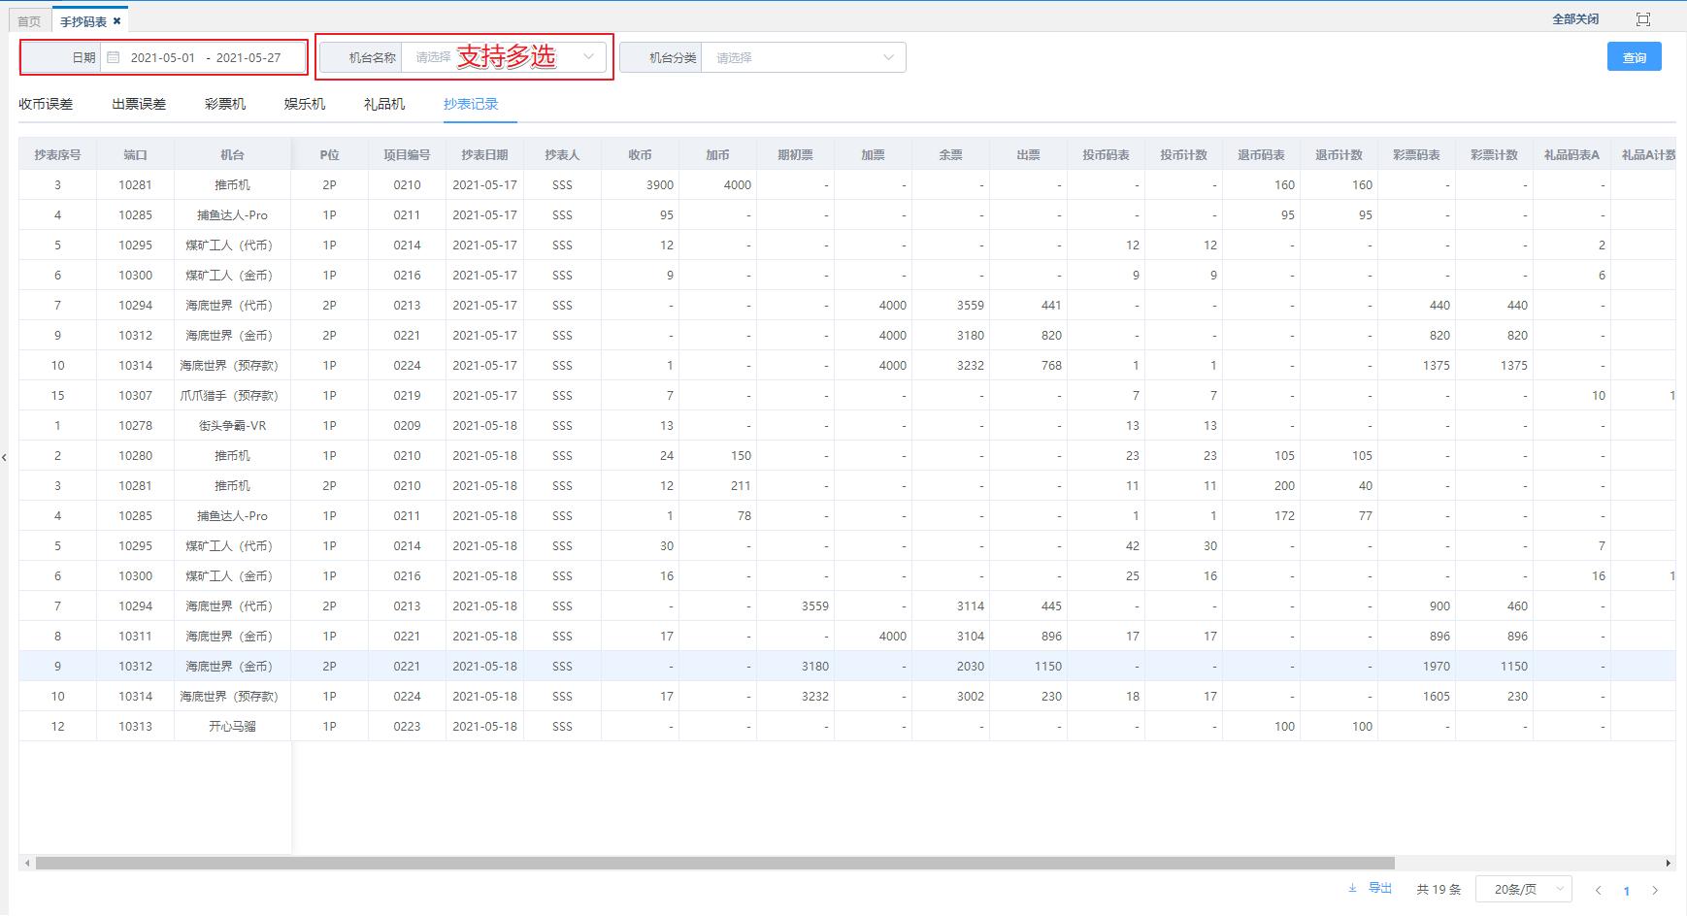
Task: Click project number cell 0209
Action: [407, 425]
